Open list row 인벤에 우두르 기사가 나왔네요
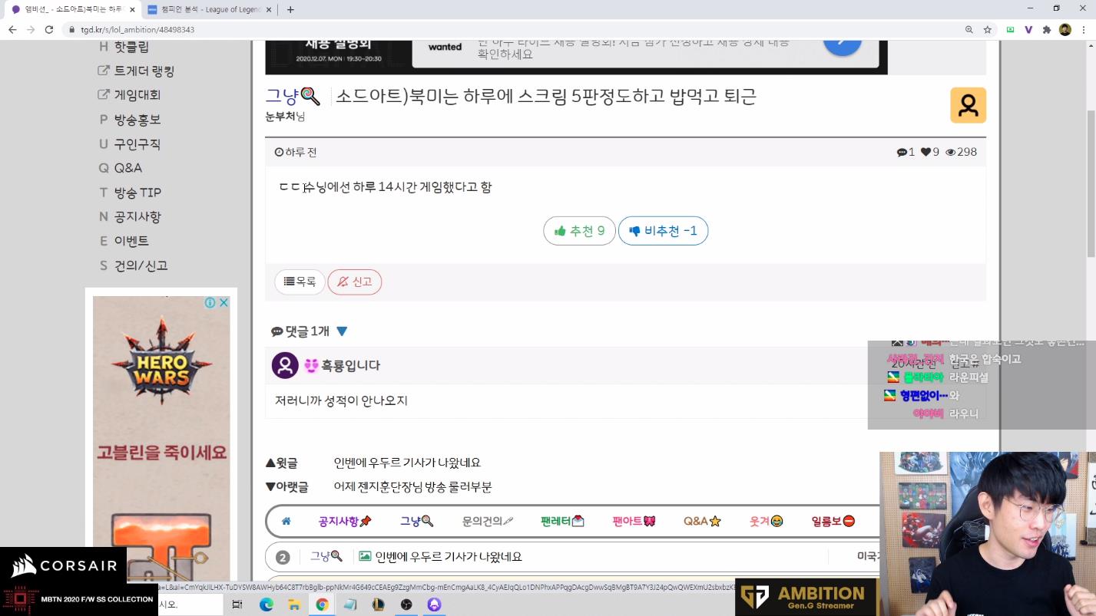 click(449, 557)
